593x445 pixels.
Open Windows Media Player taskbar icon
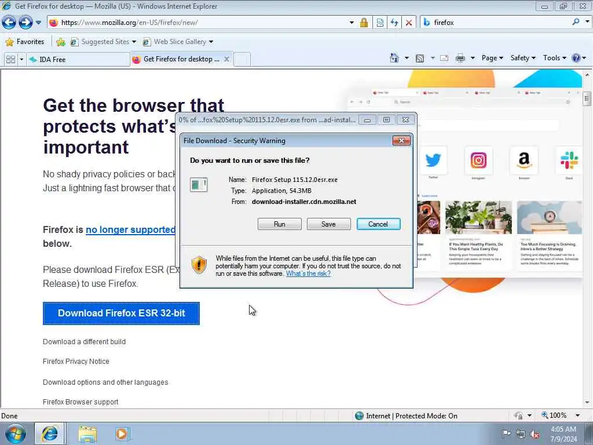122,434
